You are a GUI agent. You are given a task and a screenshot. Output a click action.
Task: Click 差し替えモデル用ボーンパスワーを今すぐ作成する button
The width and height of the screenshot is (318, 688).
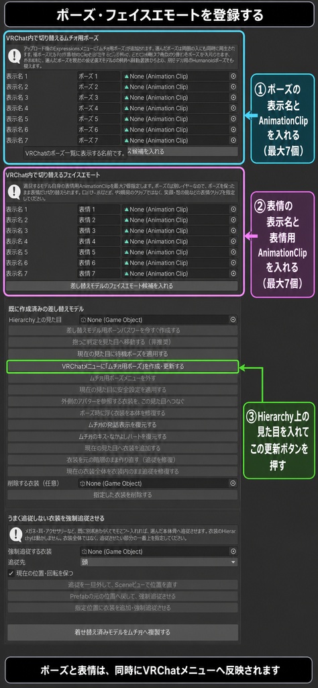123,331
